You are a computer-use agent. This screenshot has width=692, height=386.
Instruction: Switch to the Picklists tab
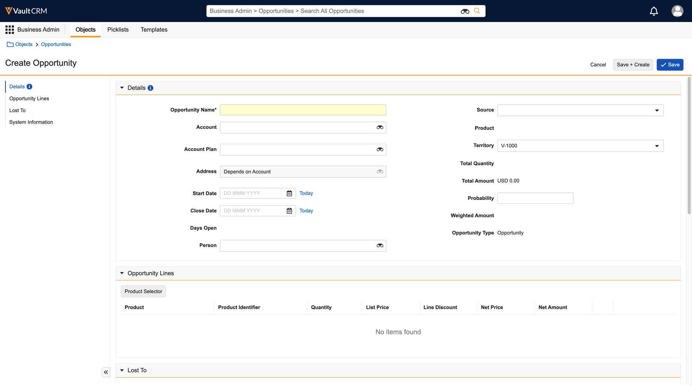pyautogui.click(x=118, y=30)
